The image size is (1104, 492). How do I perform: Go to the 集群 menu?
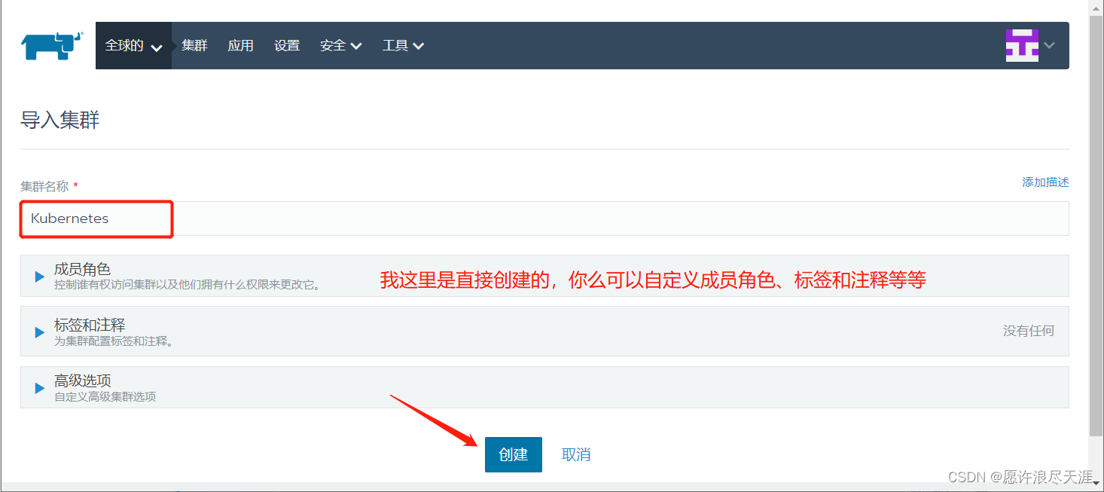click(194, 46)
